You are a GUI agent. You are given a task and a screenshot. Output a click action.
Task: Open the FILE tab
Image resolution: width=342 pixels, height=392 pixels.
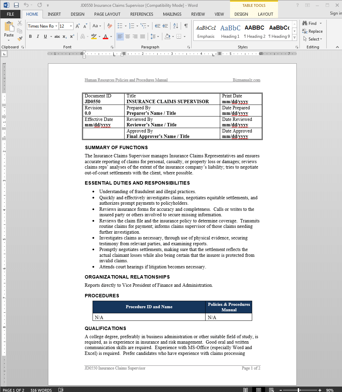[11, 14]
